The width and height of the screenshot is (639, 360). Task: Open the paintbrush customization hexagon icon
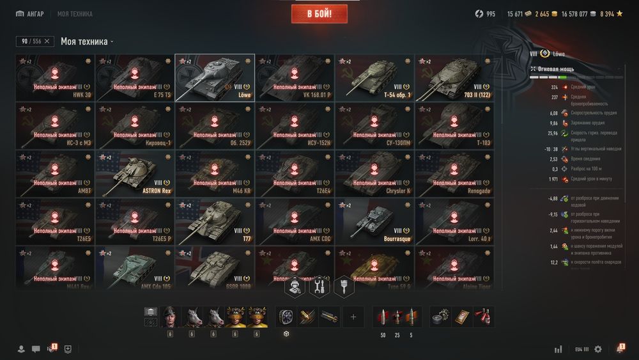[x=344, y=286]
